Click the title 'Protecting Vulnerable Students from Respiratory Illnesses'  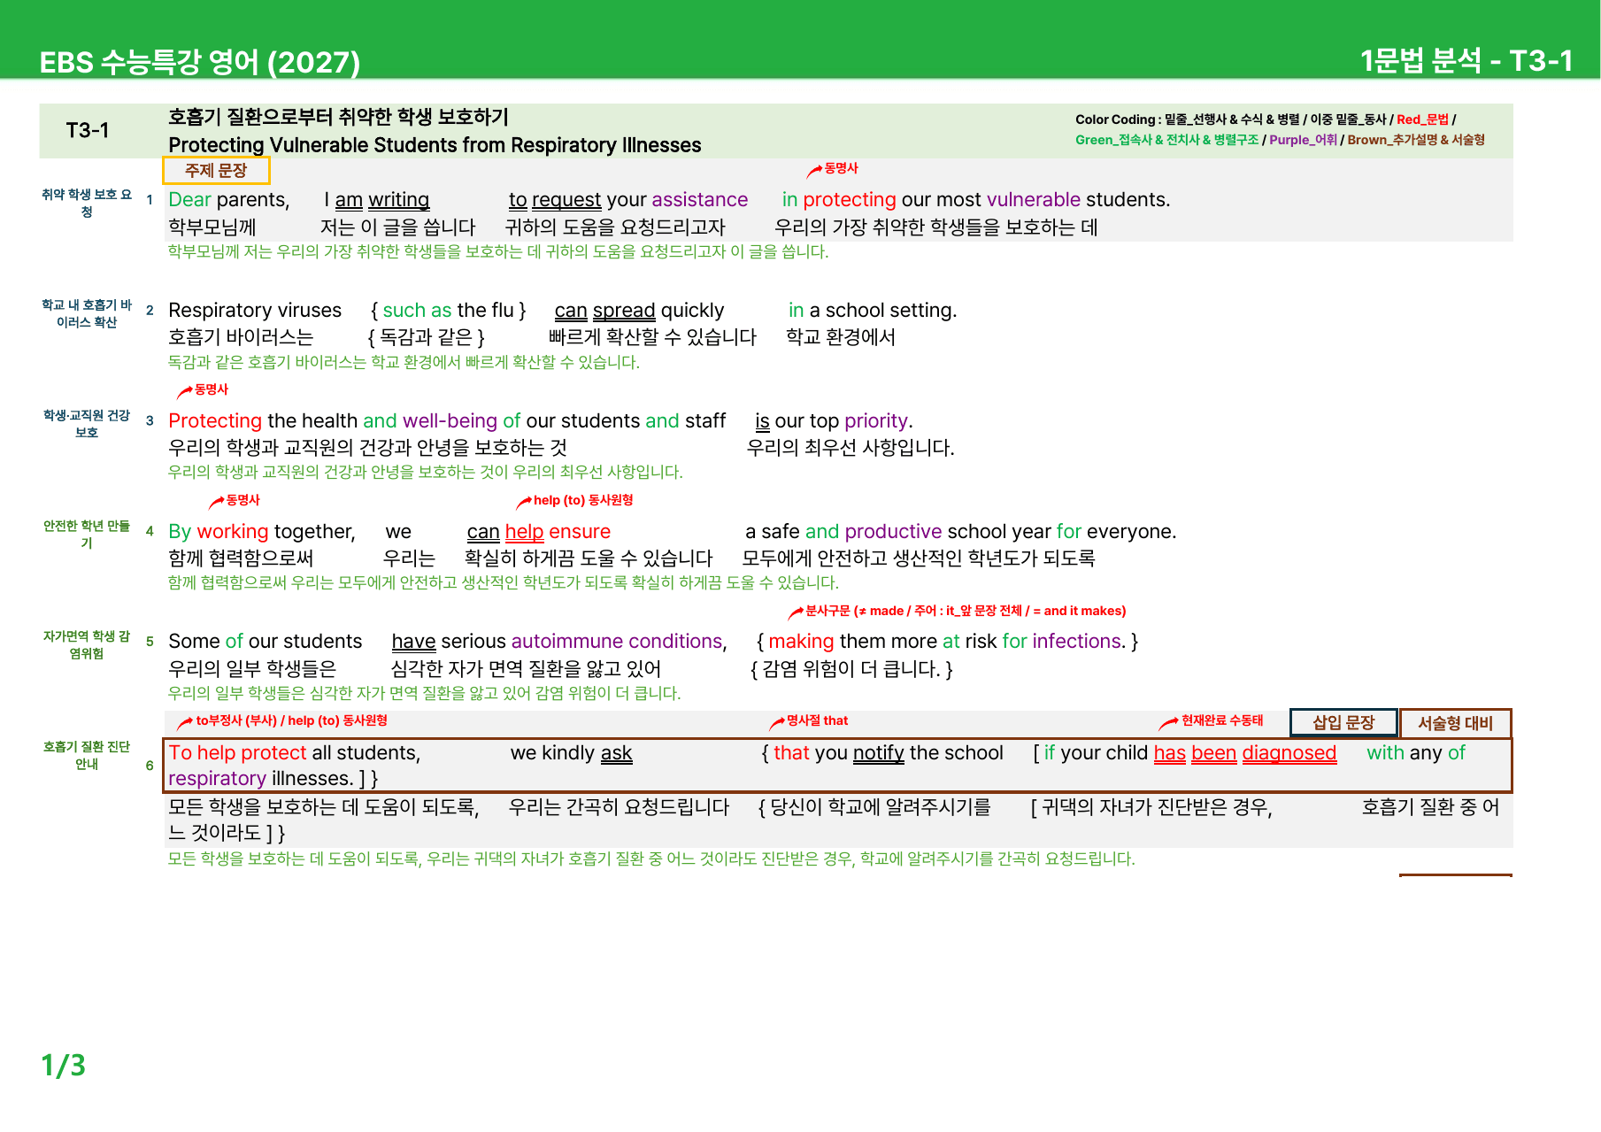pyautogui.click(x=435, y=145)
